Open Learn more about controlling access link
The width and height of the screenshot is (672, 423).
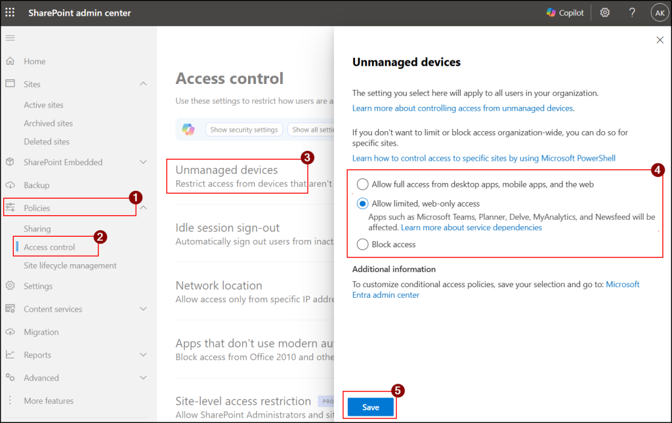pos(463,108)
